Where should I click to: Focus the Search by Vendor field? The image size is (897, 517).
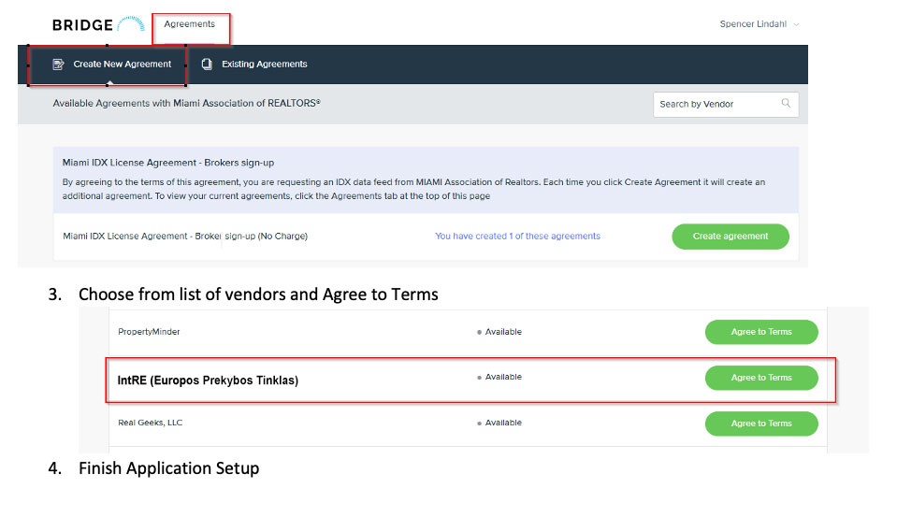(x=726, y=104)
